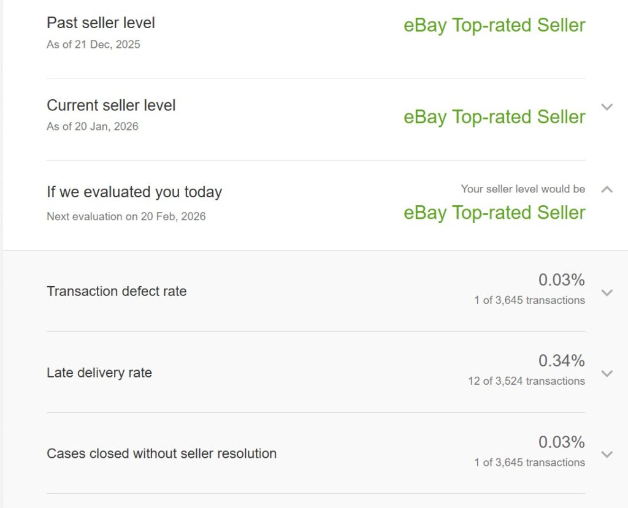This screenshot has height=508, width=628.
Task: Click Top-rated Seller status beside Current seller level
Action: 494,117
